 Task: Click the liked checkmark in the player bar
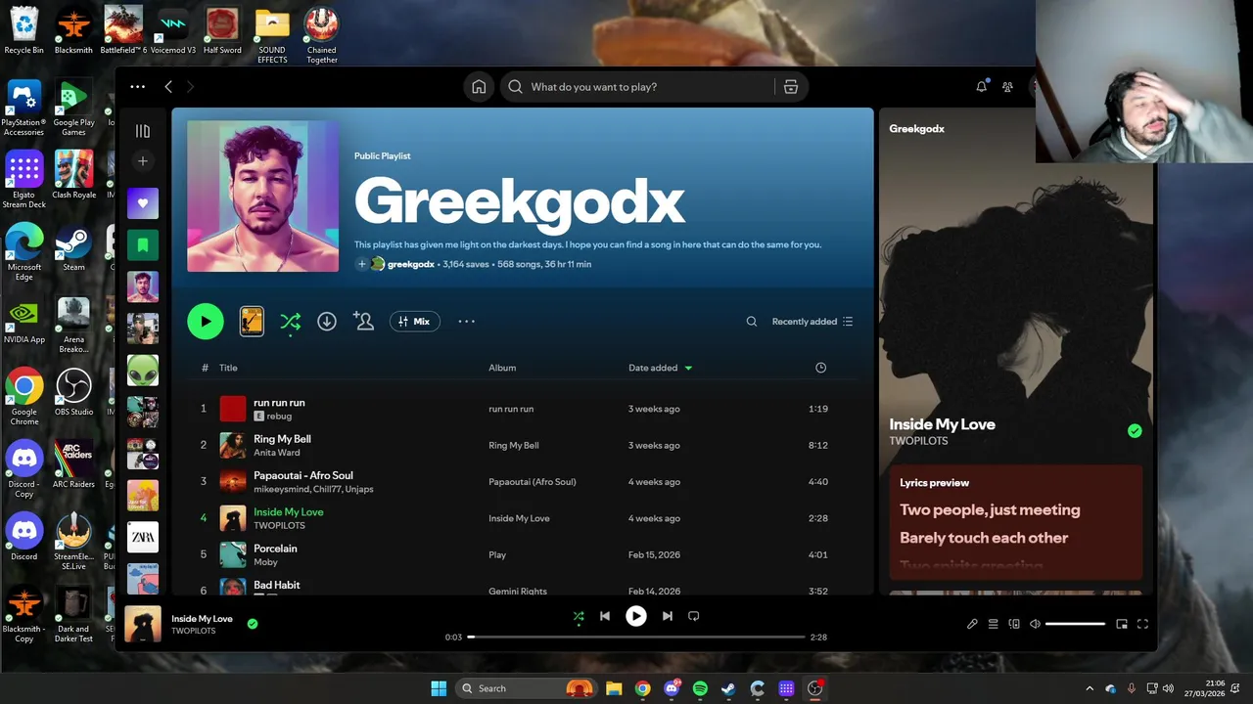click(253, 624)
